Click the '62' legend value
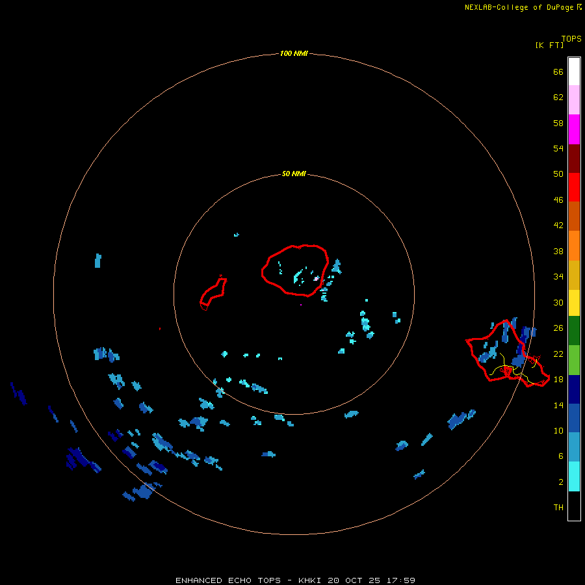The height and width of the screenshot is (585, 585). tap(558, 97)
